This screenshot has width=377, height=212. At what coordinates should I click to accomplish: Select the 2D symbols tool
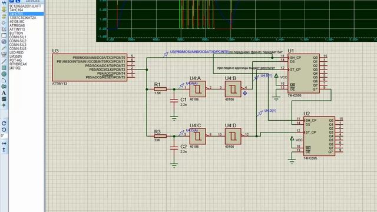point(4,99)
